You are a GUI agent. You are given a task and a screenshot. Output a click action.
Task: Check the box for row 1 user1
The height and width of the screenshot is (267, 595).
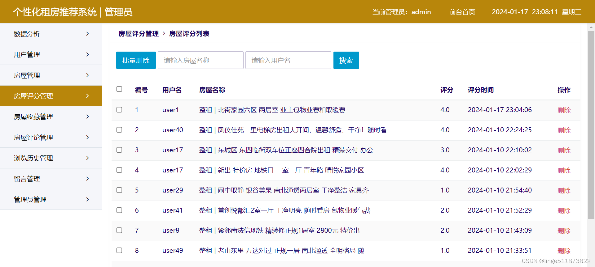point(119,110)
